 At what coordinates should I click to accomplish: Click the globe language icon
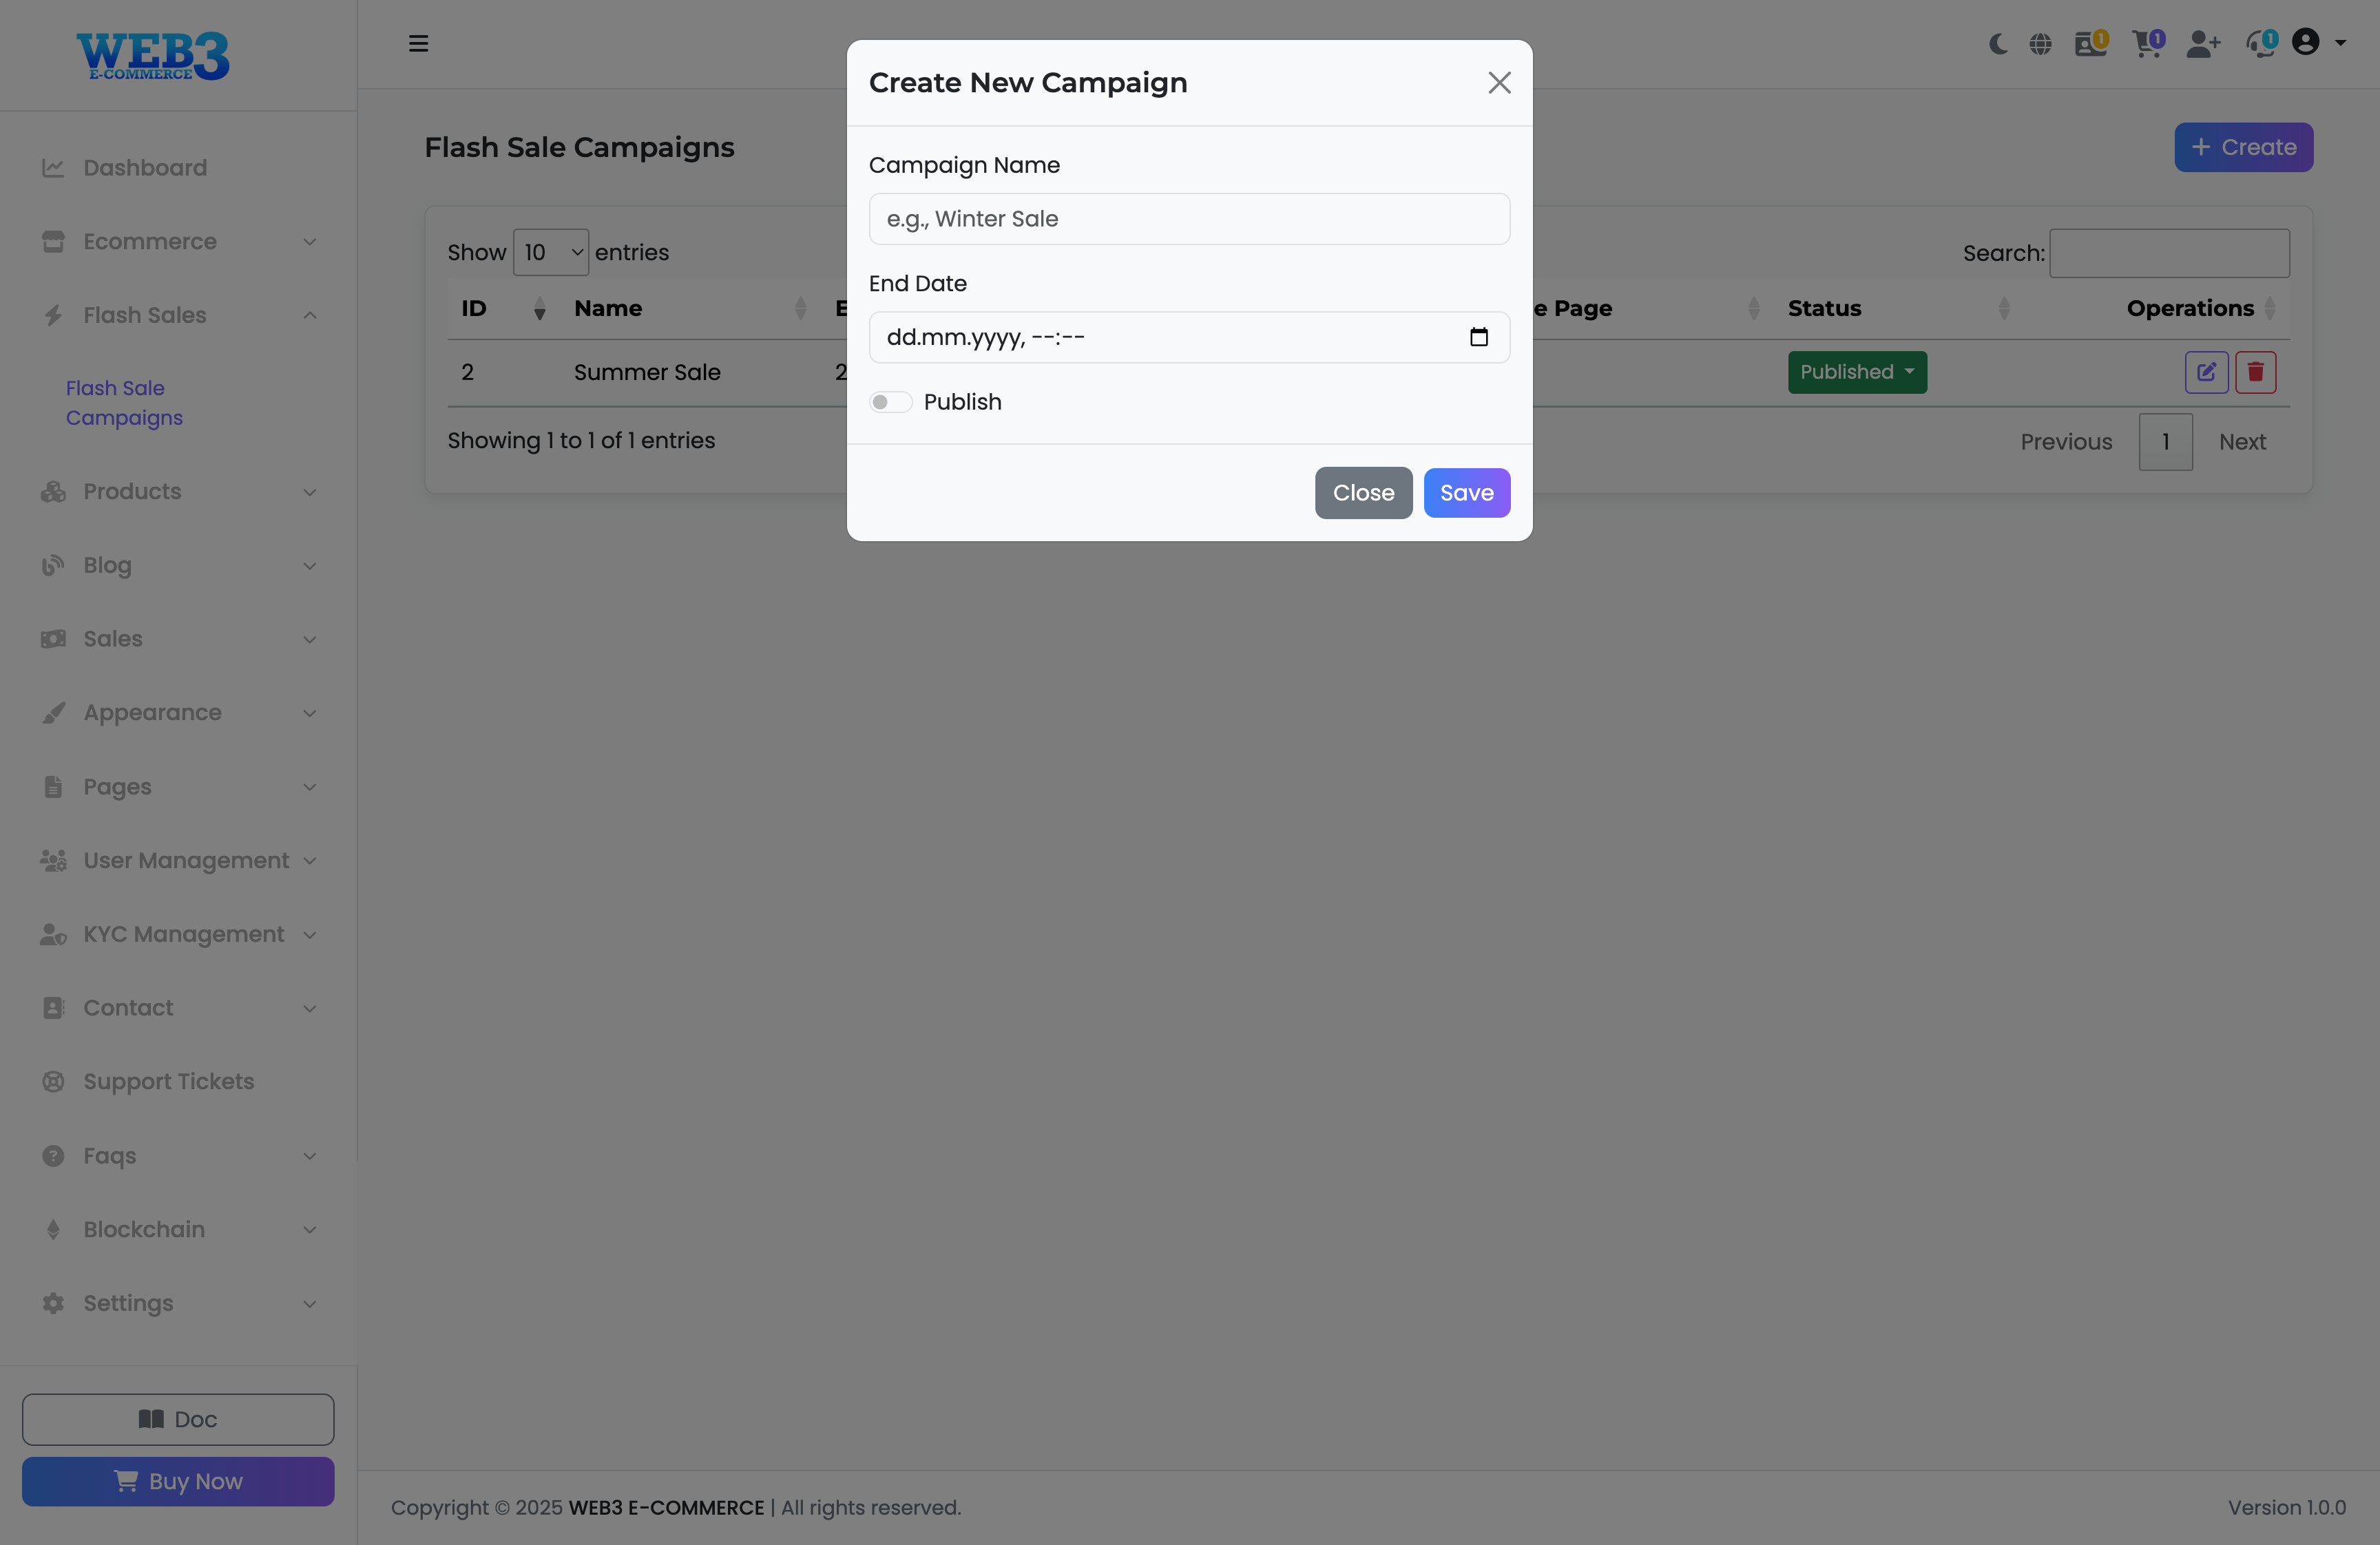tap(2040, 44)
